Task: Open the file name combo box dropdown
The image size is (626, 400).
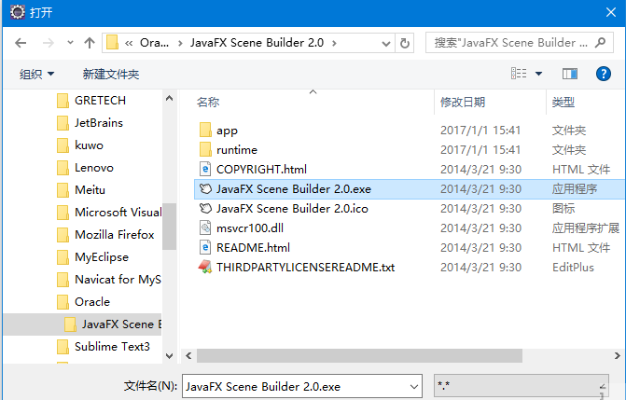Action: (x=413, y=386)
